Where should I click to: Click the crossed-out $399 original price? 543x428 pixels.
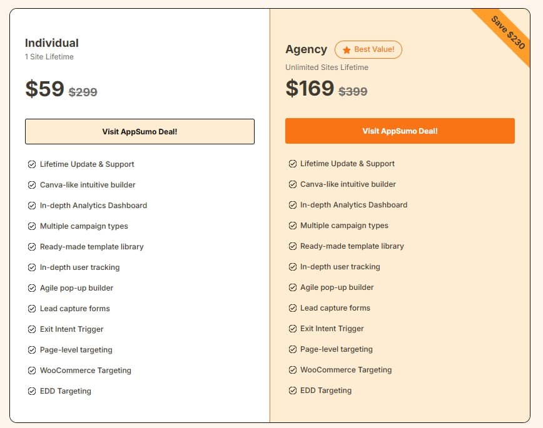pyautogui.click(x=353, y=91)
